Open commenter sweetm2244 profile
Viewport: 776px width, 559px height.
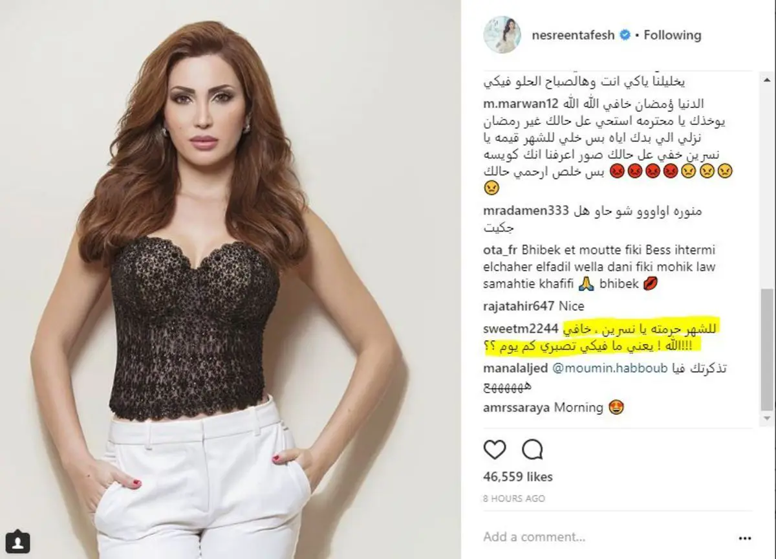[x=521, y=329]
